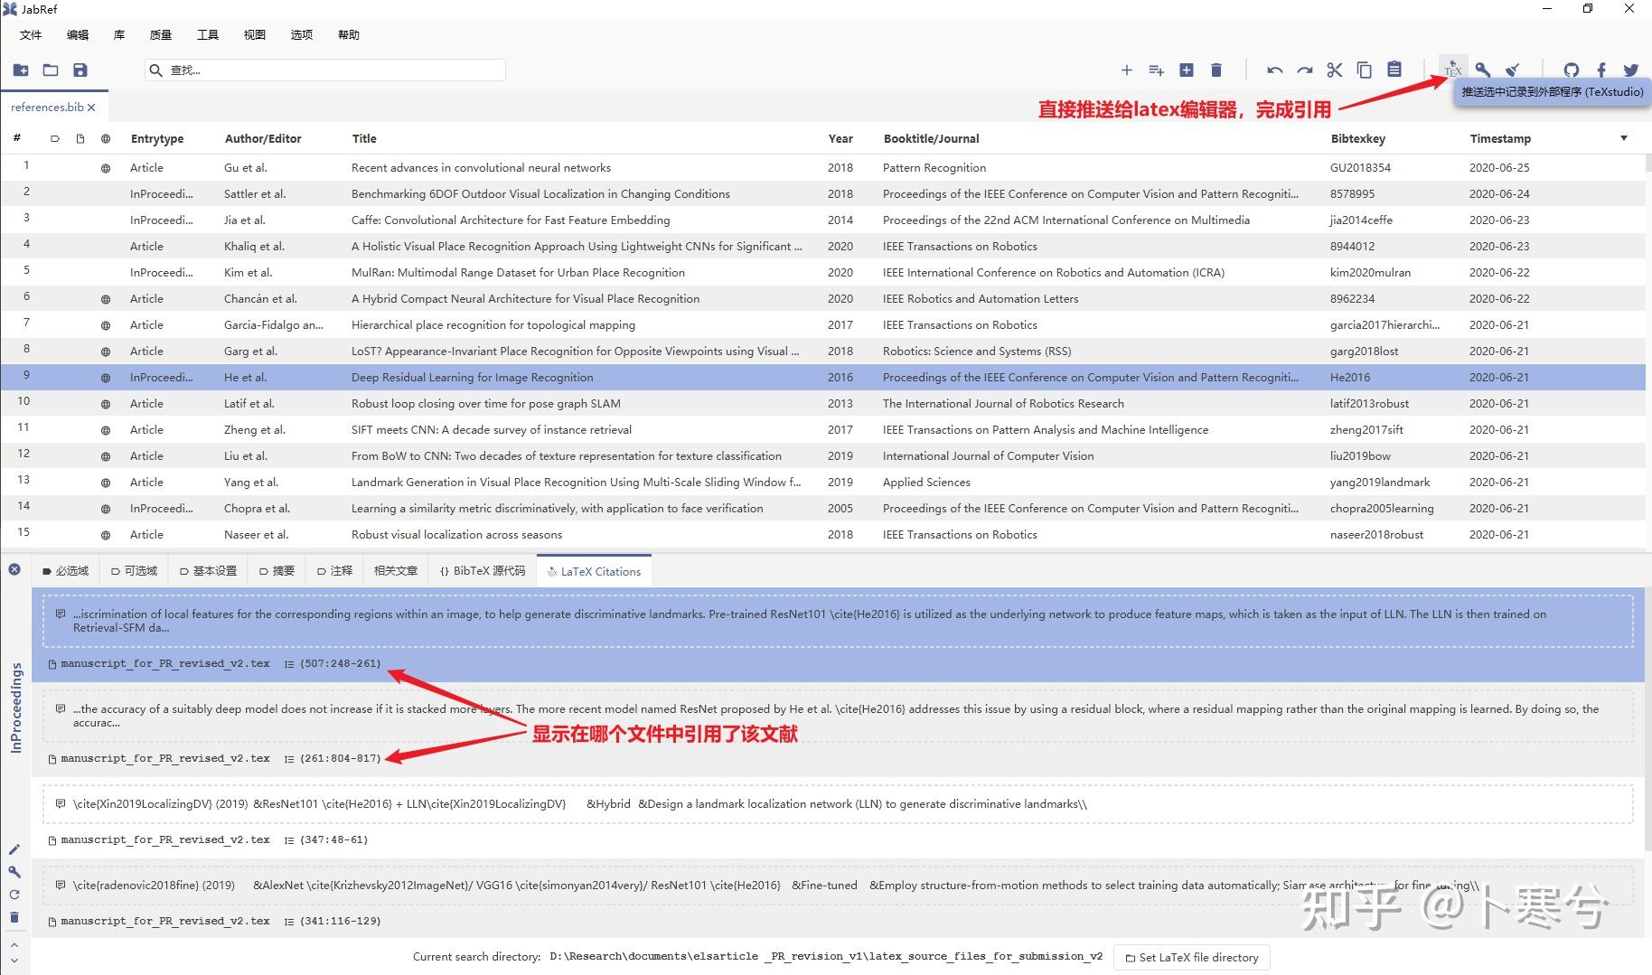Open the 视图 menu
1652x975 pixels.
click(x=255, y=34)
